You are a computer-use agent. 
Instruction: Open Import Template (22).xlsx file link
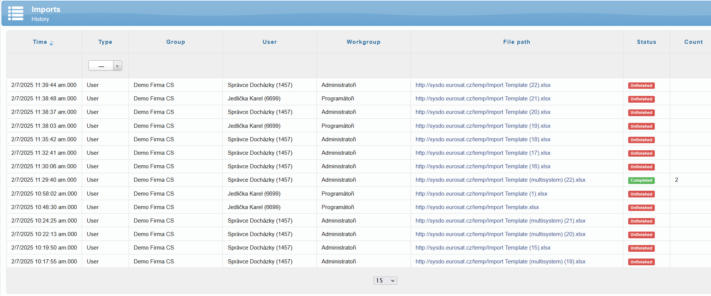coord(483,85)
